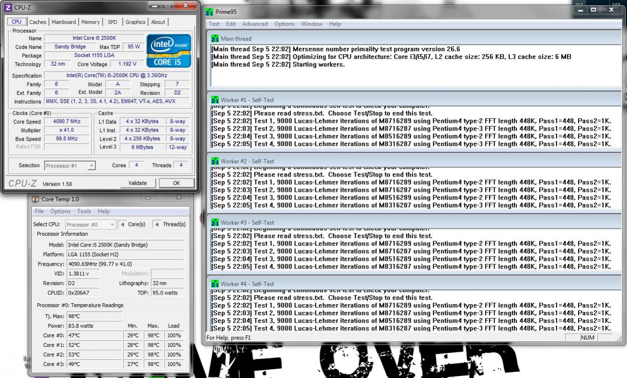Click the Core Temp title bar icon

[36, 199]
